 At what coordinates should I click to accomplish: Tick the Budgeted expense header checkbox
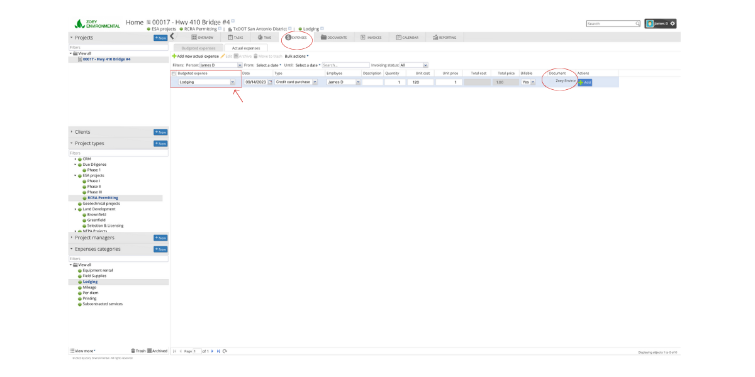pos(174,74)
